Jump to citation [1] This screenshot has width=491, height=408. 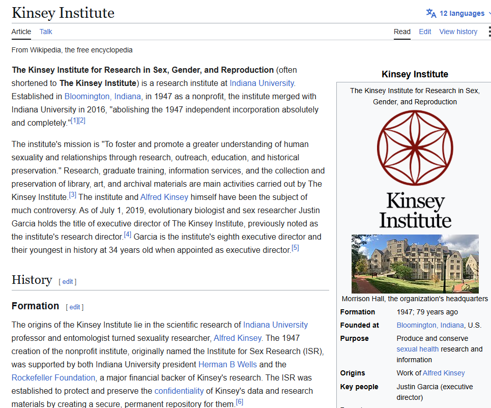click(x=74, y=121)
